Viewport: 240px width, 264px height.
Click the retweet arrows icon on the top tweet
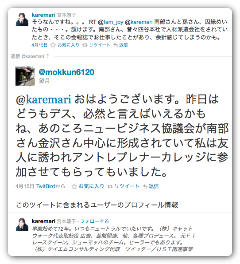click(x=85, y=45)
